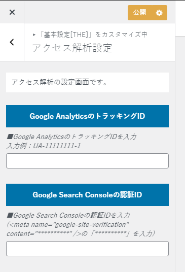This screenshot has height=272, width=185.
Task: Select the 「基本設定[THE]」をカスタマイズ中 breadcrumb text
Action: [93, 35]
